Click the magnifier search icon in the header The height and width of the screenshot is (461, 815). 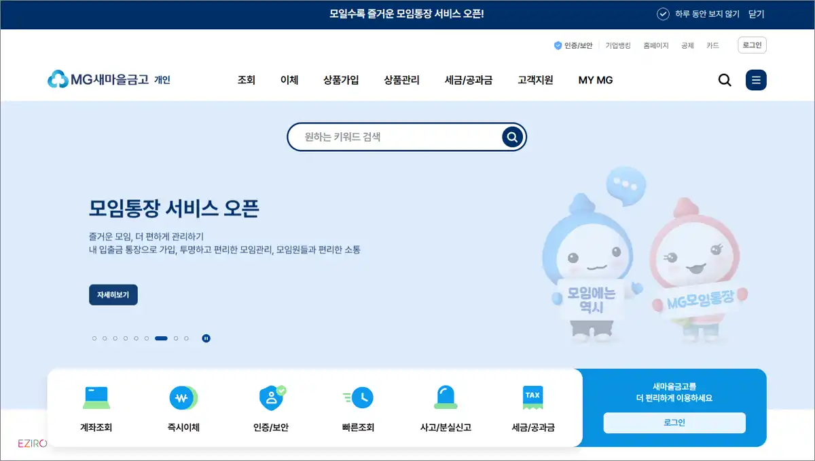tap(724, 79)
